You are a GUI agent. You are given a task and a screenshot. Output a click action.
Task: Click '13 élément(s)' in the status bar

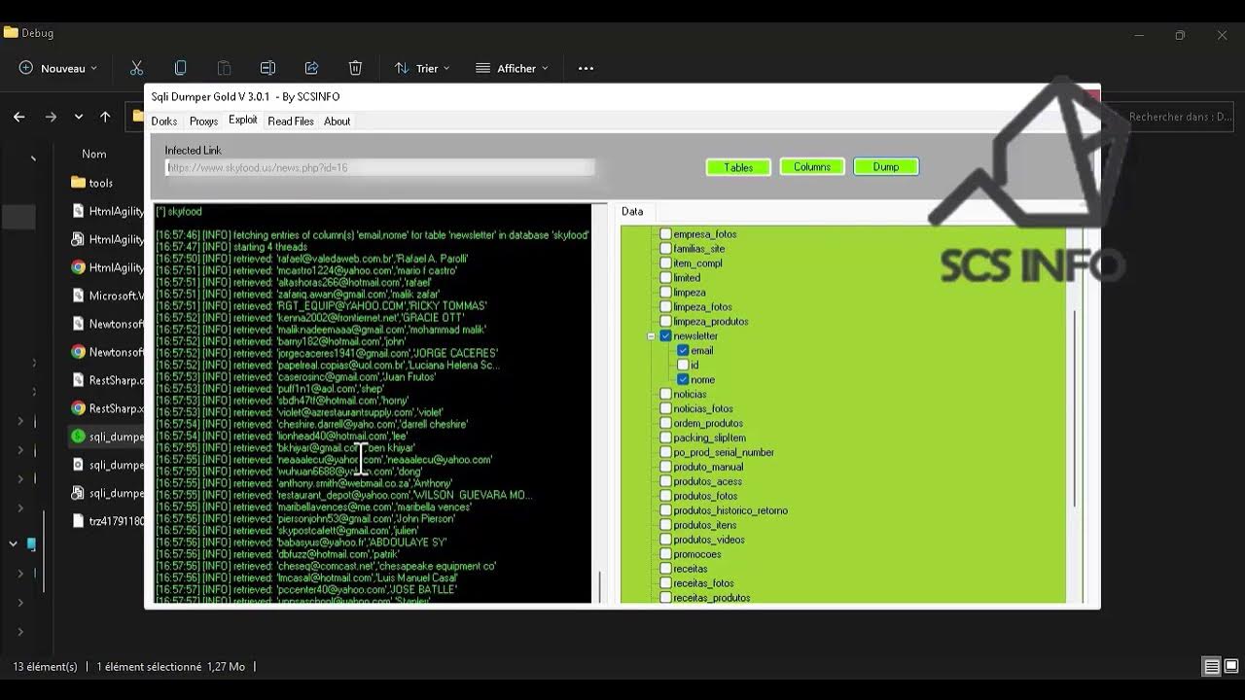point(45,667)
